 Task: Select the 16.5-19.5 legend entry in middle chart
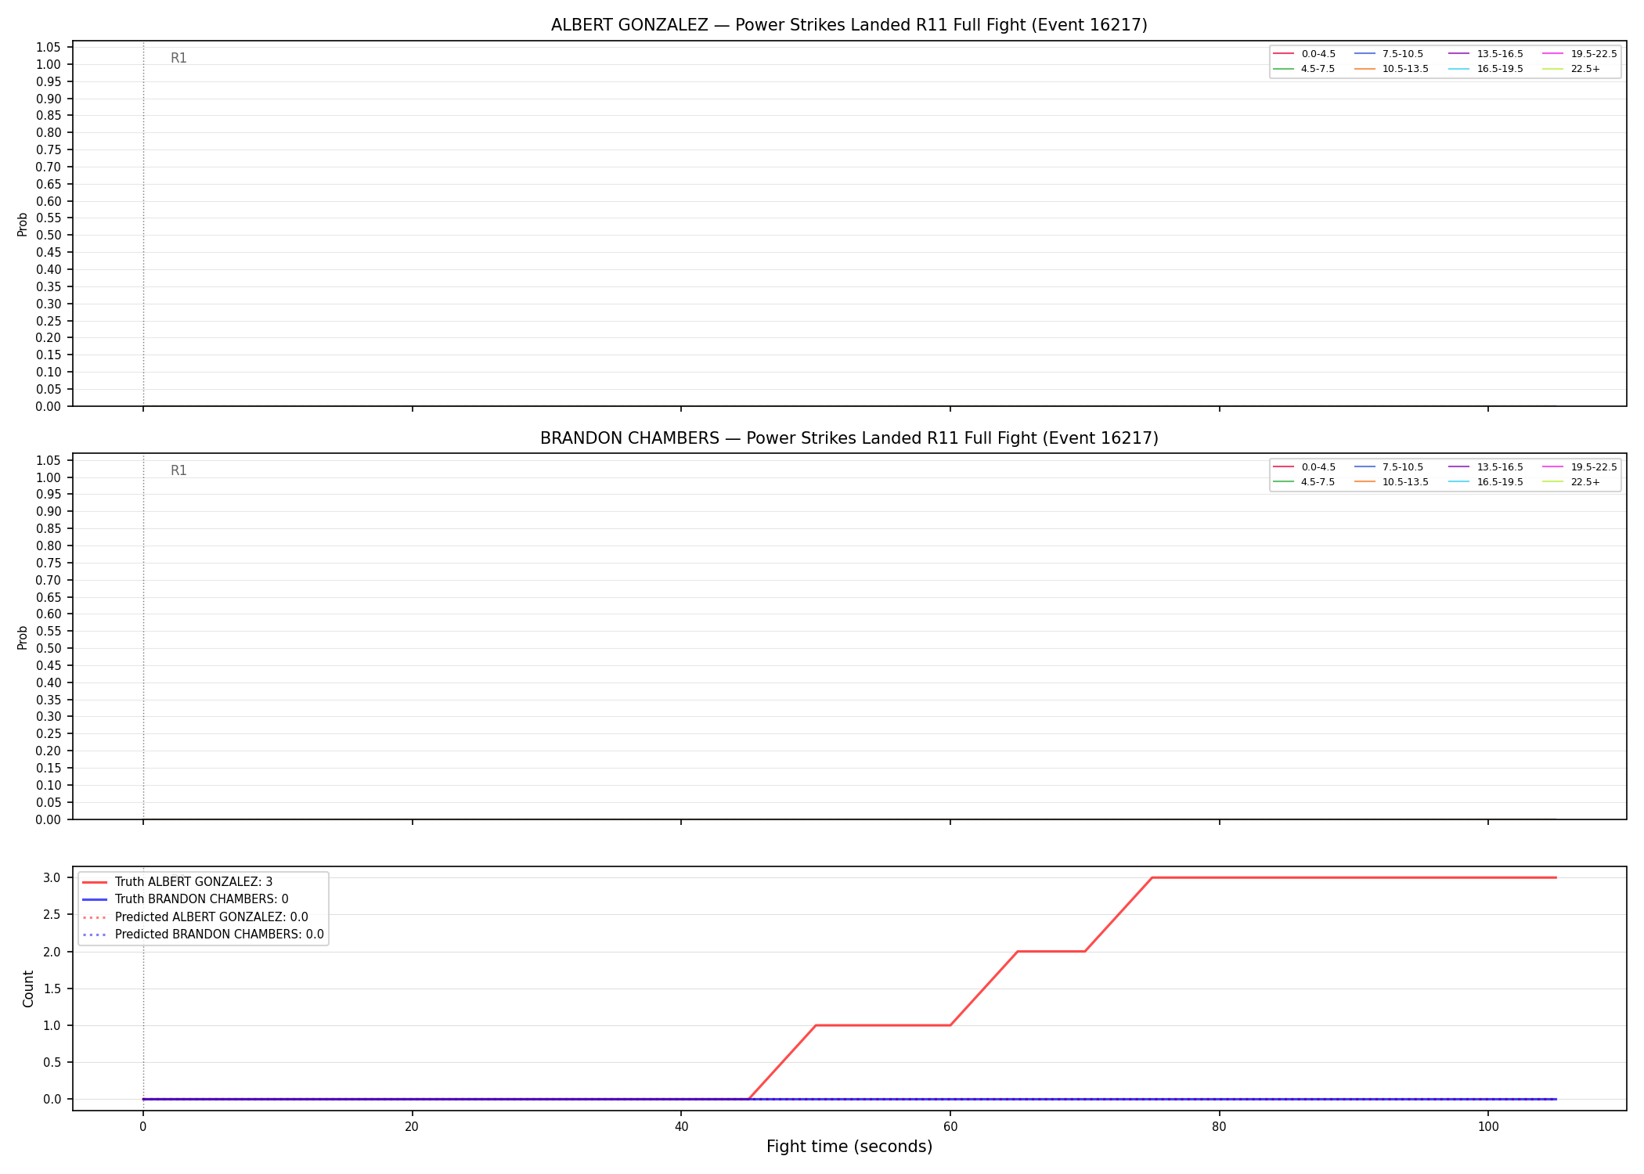coord(1486,482)
